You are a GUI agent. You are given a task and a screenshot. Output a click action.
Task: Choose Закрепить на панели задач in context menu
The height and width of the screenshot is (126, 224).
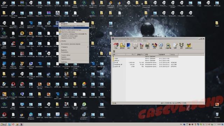[x=74, y=36]
